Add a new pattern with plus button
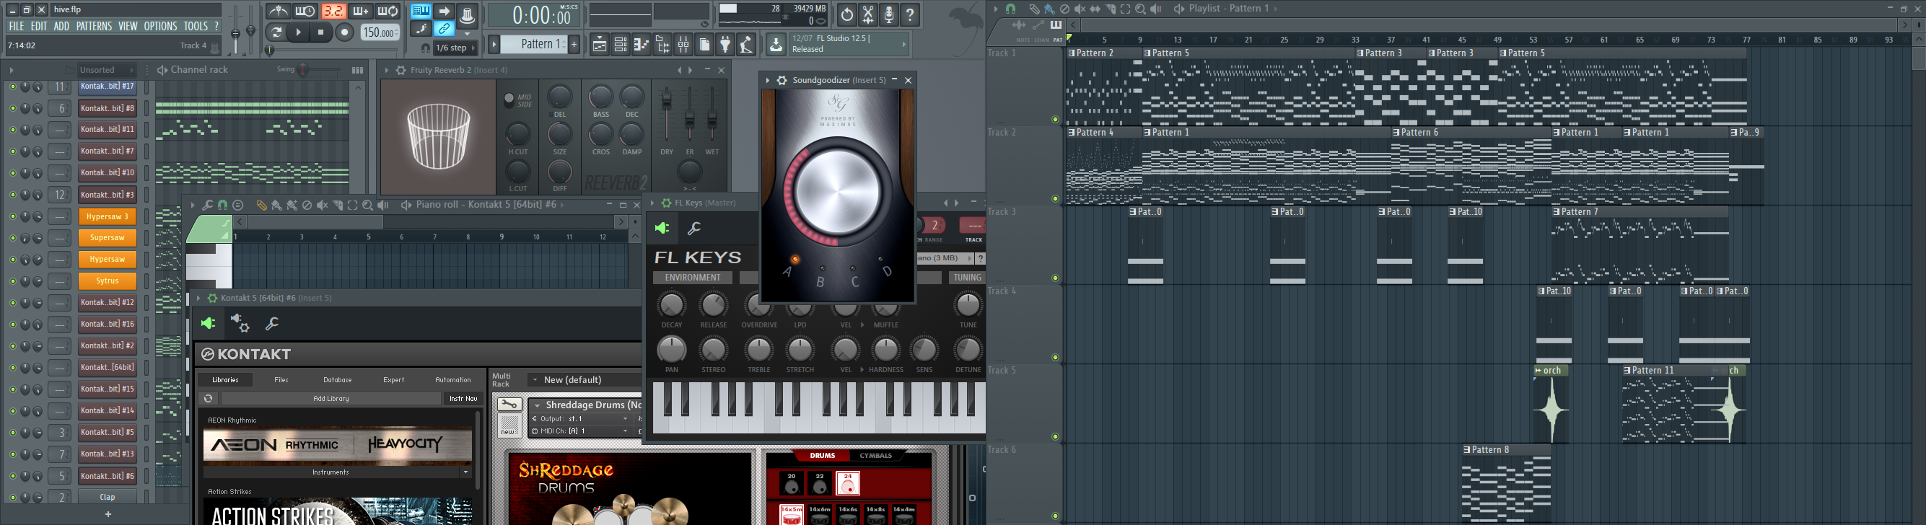Image resolution: width=1926 pixels, height=525 pixels. [574, 44]
